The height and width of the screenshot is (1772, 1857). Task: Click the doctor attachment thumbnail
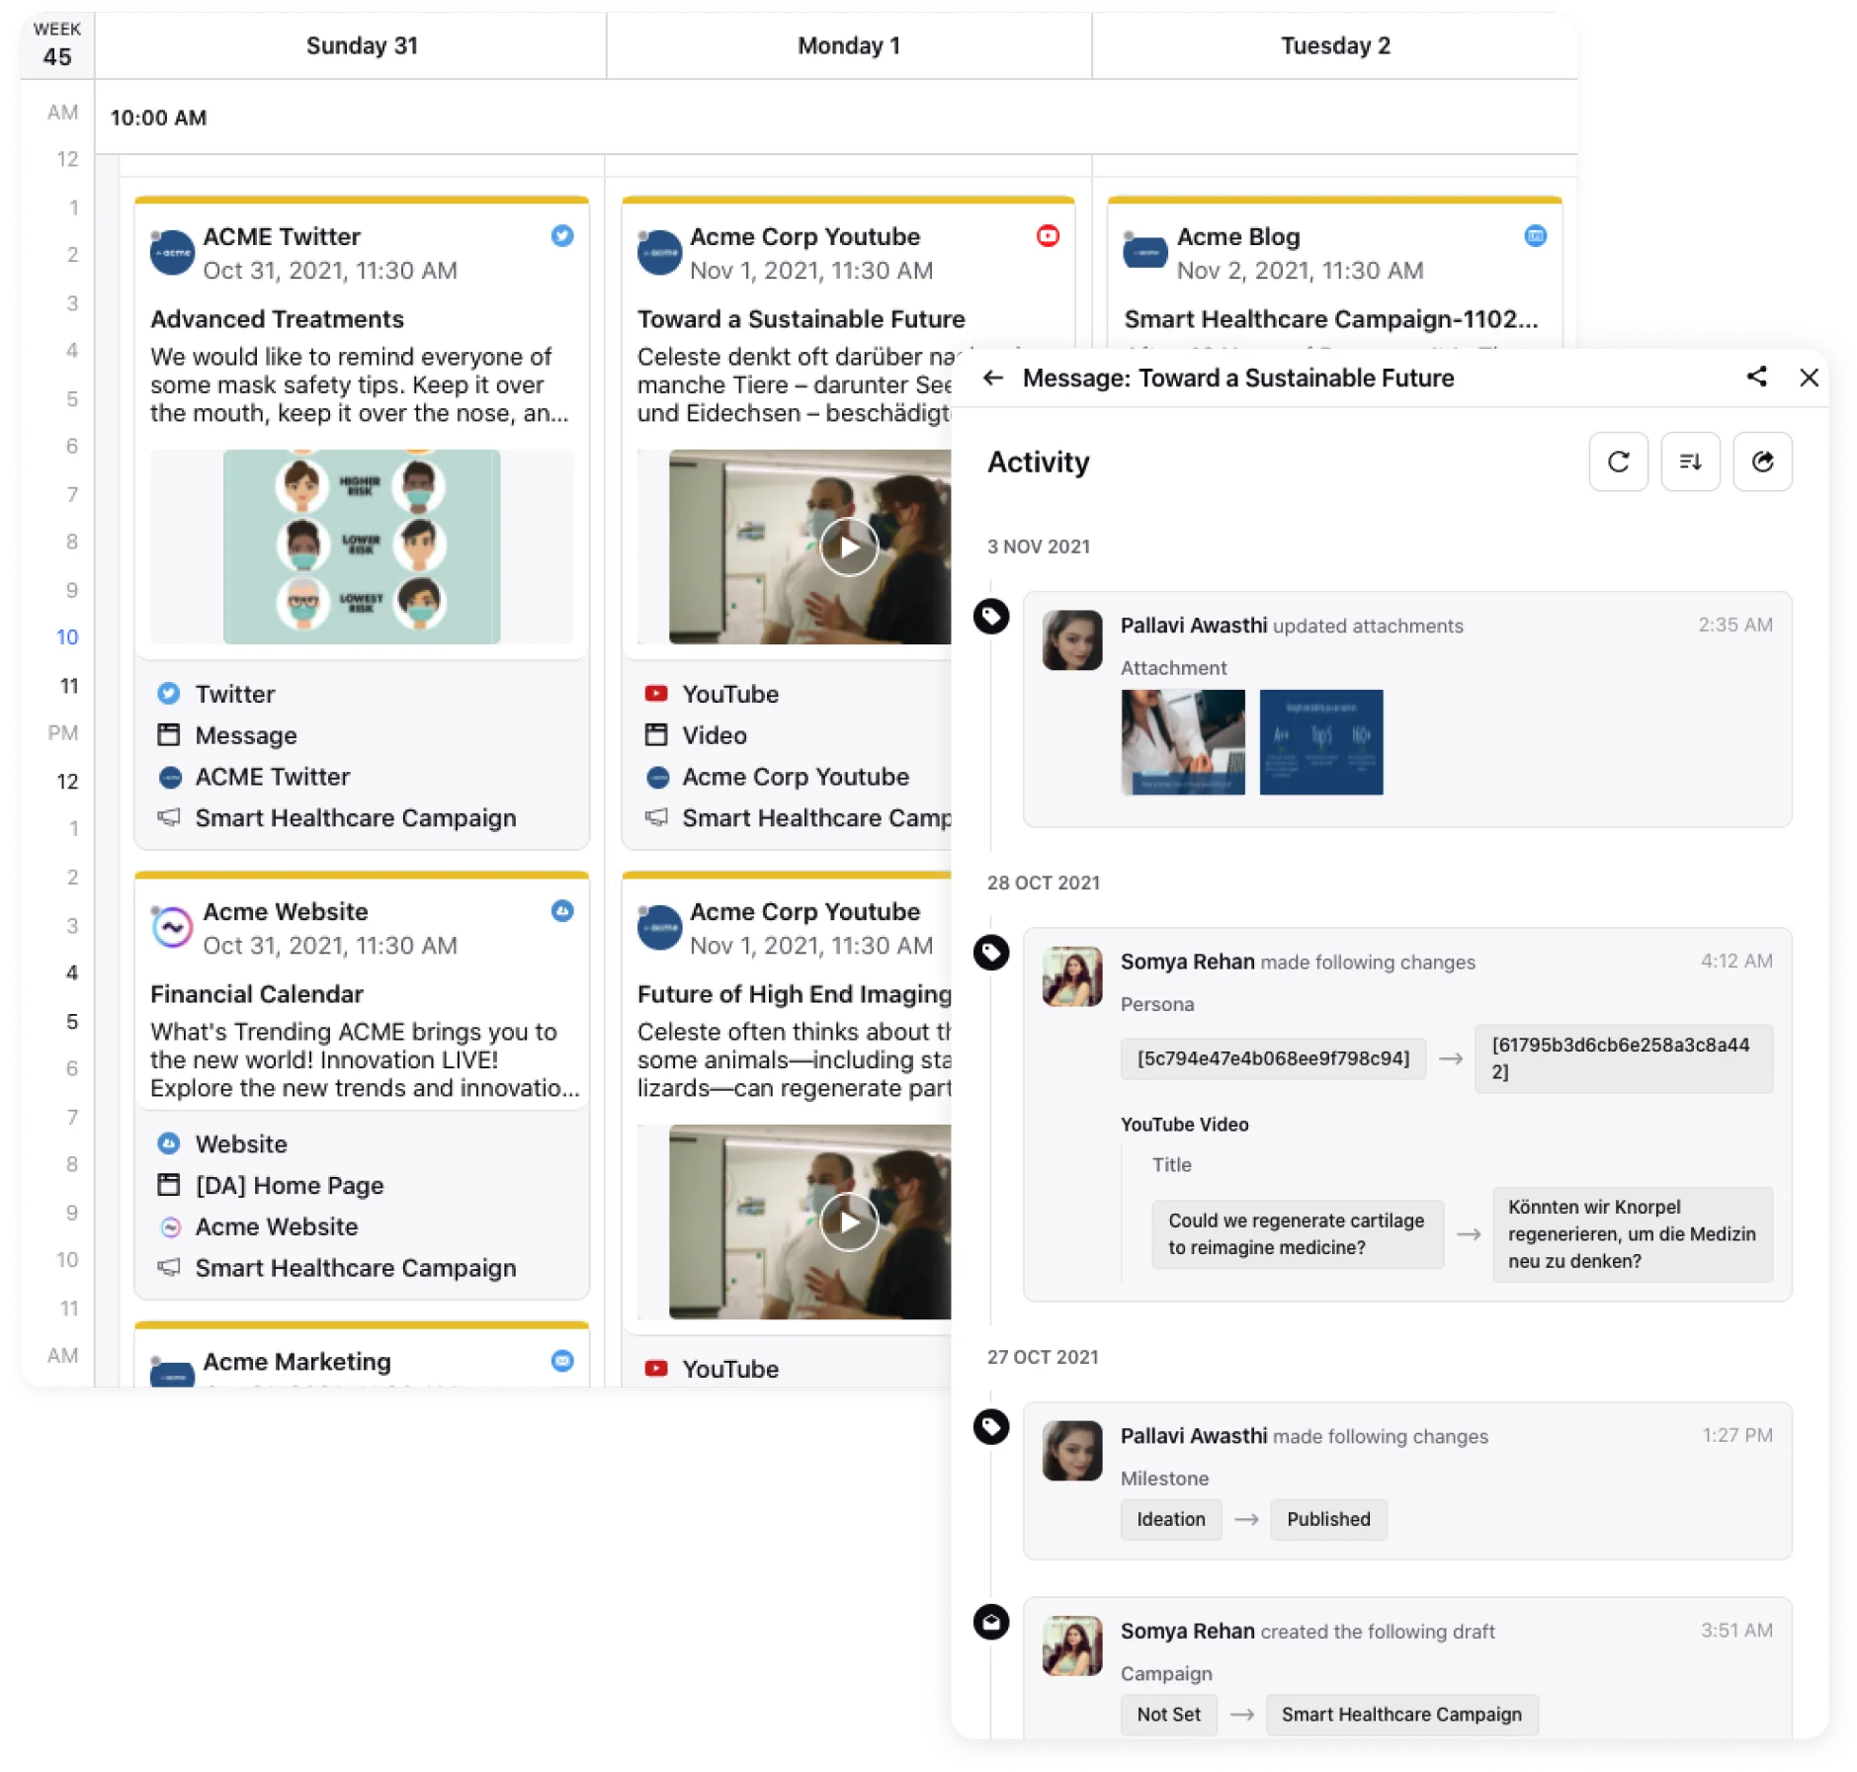(x=1184, y=741)
